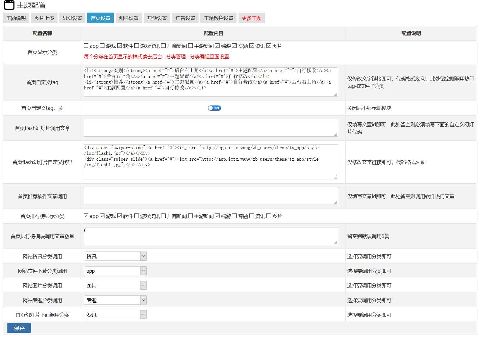Viewport: 479px width, 337px height.
Task: Click the 首页排行榜模块调用文章数量 field
Action: [211, 236]
